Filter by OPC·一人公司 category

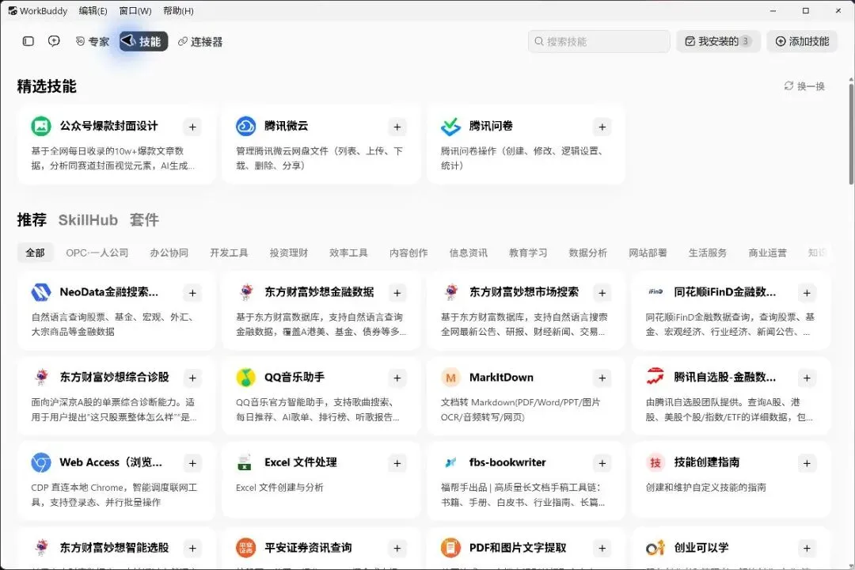pyautogui.click(x=97, y=253)
